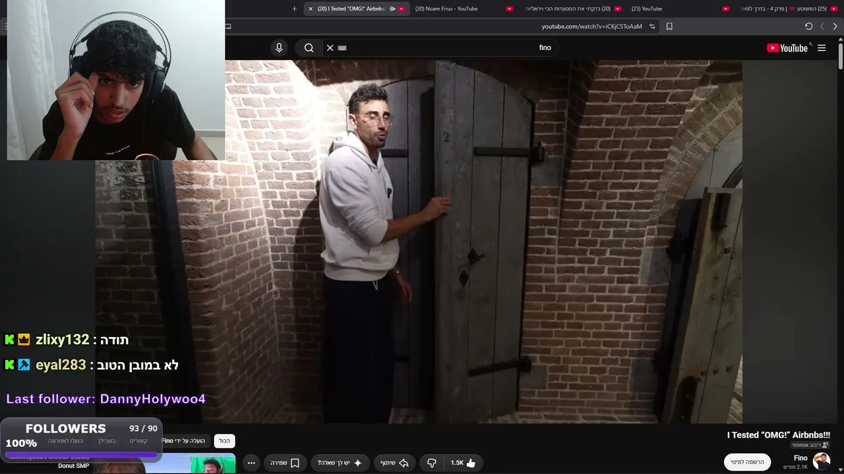Subscribe with 'הרשמה למינוי' button
The image size is (844, 474).
pos(747,462)
